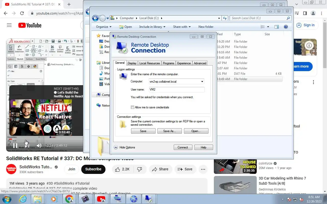Click the Explorer back arrow button
The height and width of the screenshot is (204, 327).
[95, 18]
